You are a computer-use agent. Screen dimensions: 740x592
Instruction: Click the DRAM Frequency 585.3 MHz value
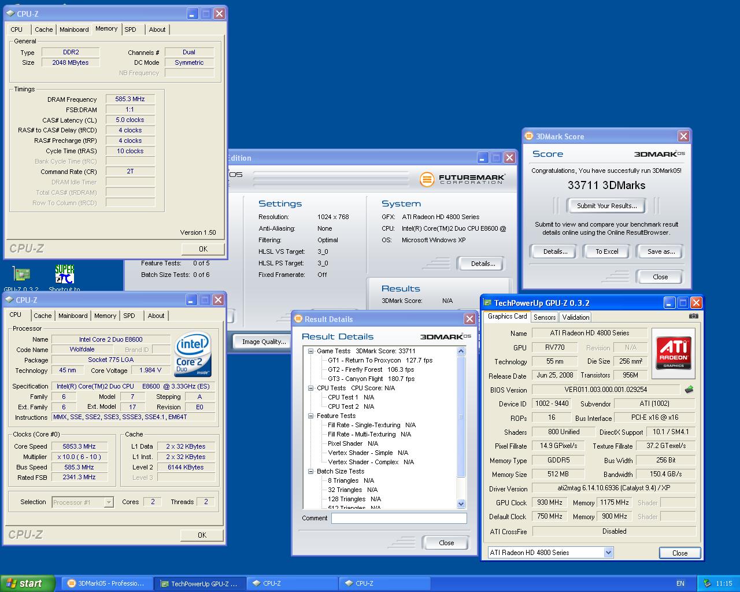(x=130, y=99)
